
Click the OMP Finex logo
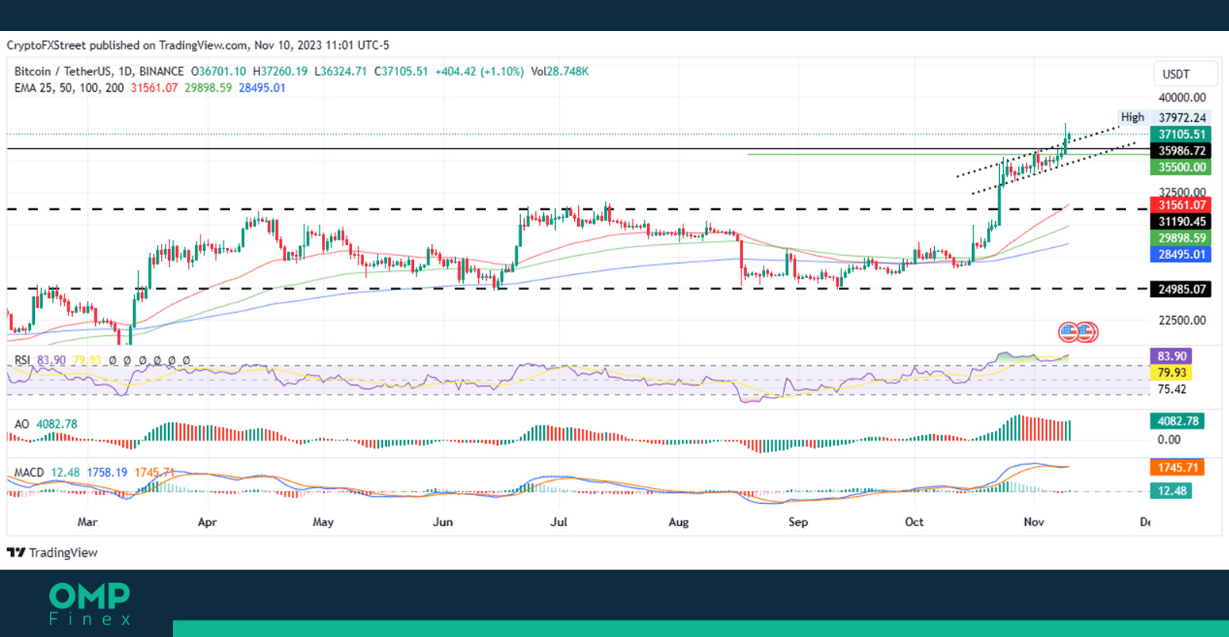pos(90,604)
